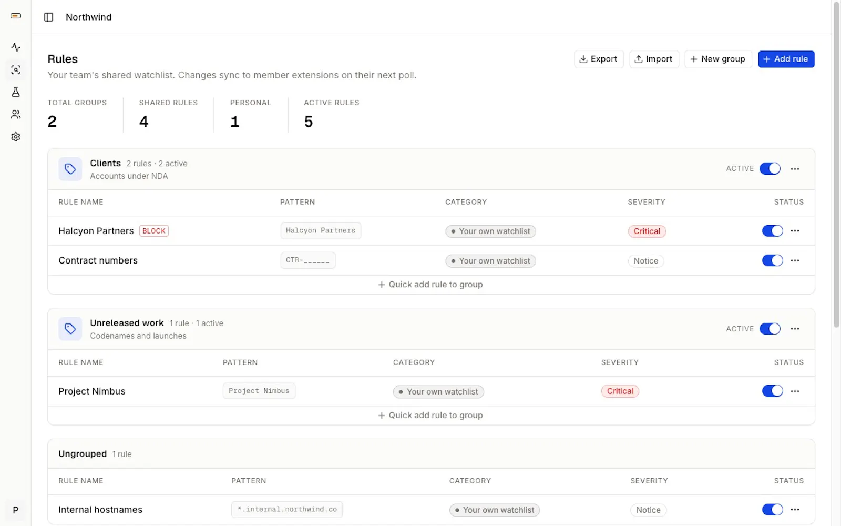Open more options for Clients group

[795, 169]
